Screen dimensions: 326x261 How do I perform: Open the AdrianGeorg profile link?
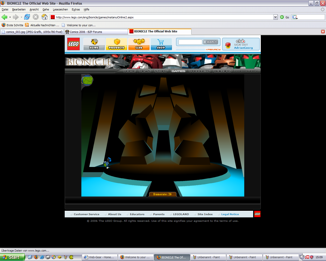click(x=243, y=48)
